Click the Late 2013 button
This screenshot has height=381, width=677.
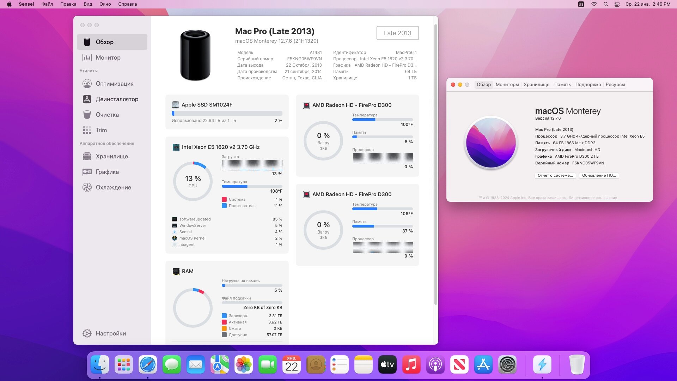pos(397,33)
